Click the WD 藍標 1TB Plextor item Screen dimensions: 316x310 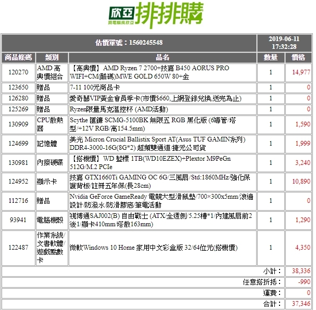click(150, 163)
